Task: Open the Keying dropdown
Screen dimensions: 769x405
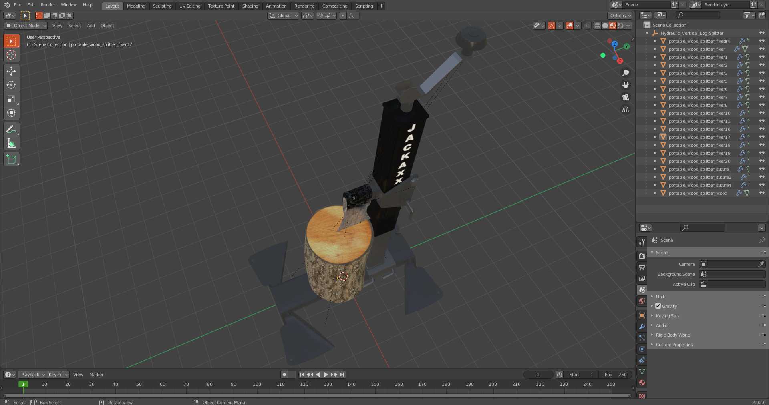Action: coord(58,375)
